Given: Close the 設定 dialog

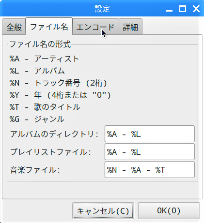Looking at the screenshot, I should [196, 9].
